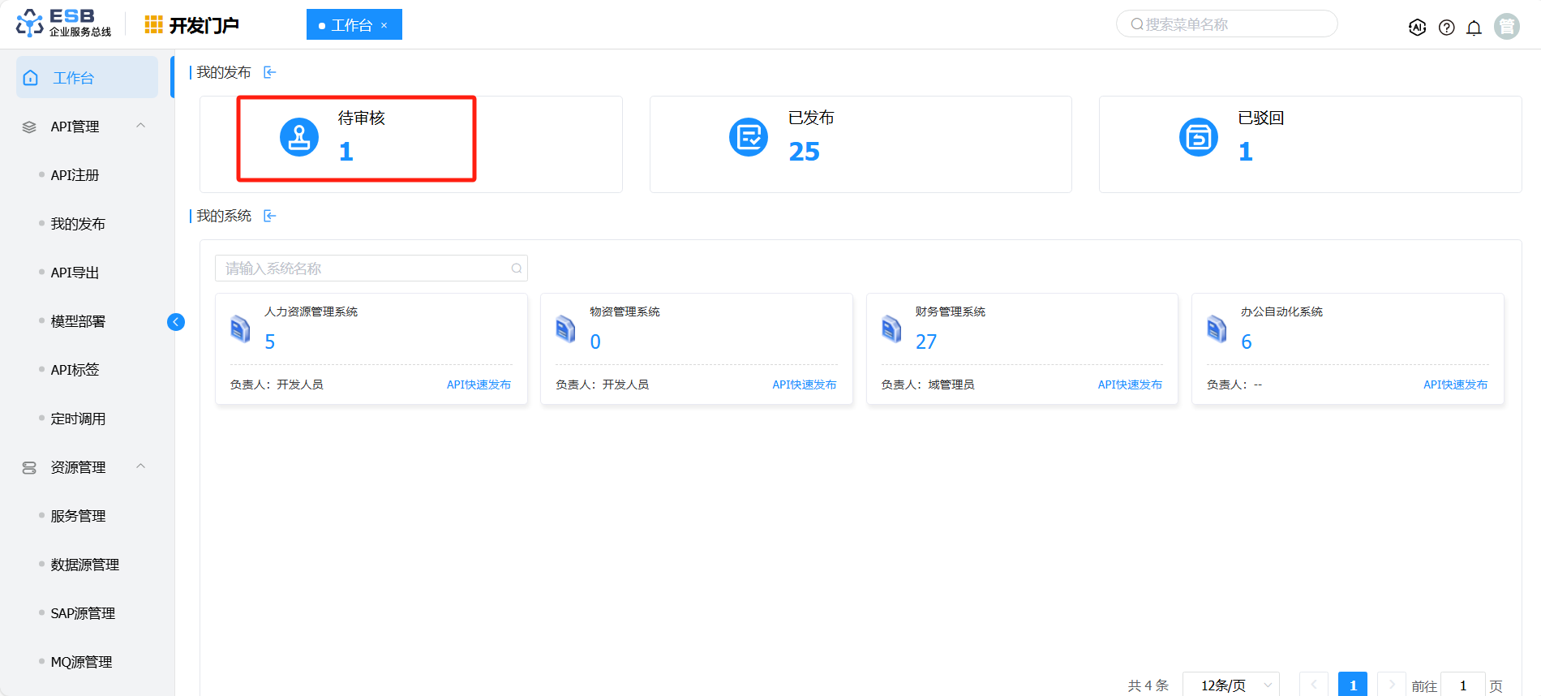Click the pending review stamp icon
Viewport: 1541px width, 696px height.
(299, 137)
